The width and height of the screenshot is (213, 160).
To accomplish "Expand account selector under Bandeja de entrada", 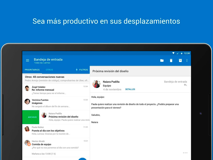I will (42, 63).
